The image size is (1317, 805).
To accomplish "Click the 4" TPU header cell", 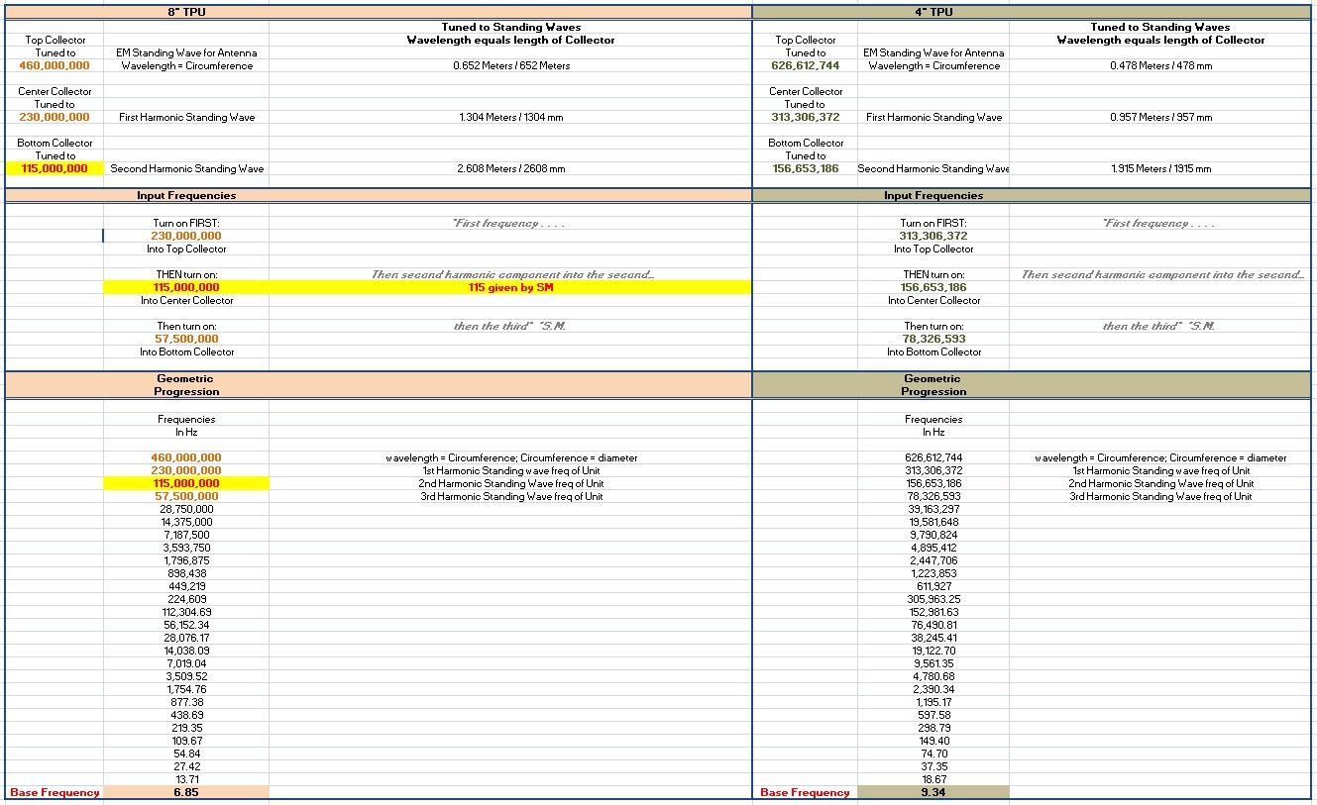I will click(x=933, y=12).
